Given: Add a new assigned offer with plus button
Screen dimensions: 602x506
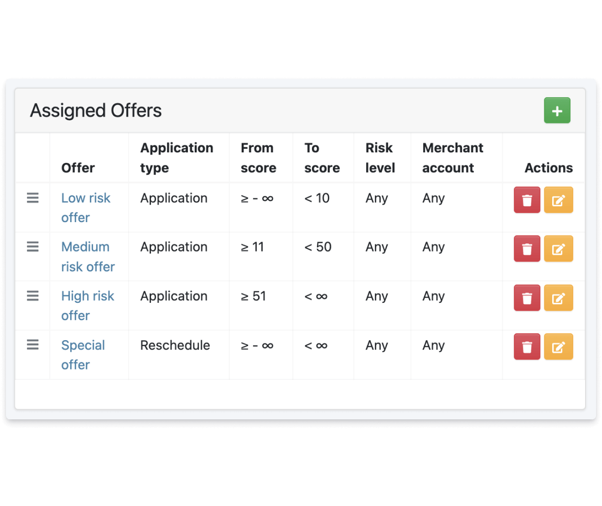Looking at the screenshot, I should point(557,111).
